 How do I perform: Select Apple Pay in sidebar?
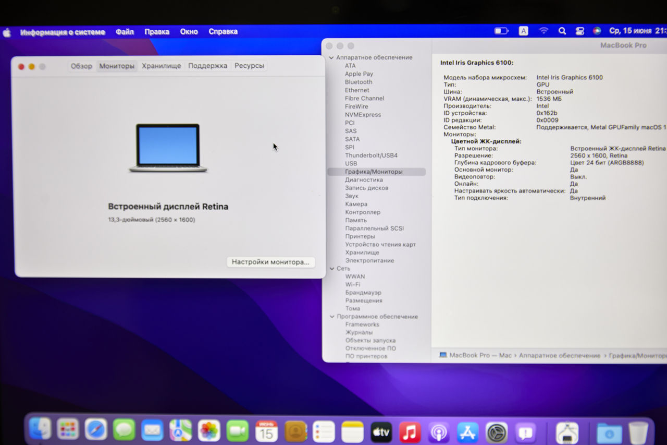point(359,74)
